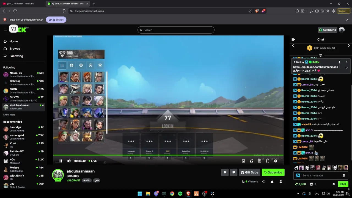352x198 pixels.
Task: Bookmark this page icon in address bar
Action: pyautogui.click(x=64, y=11)
